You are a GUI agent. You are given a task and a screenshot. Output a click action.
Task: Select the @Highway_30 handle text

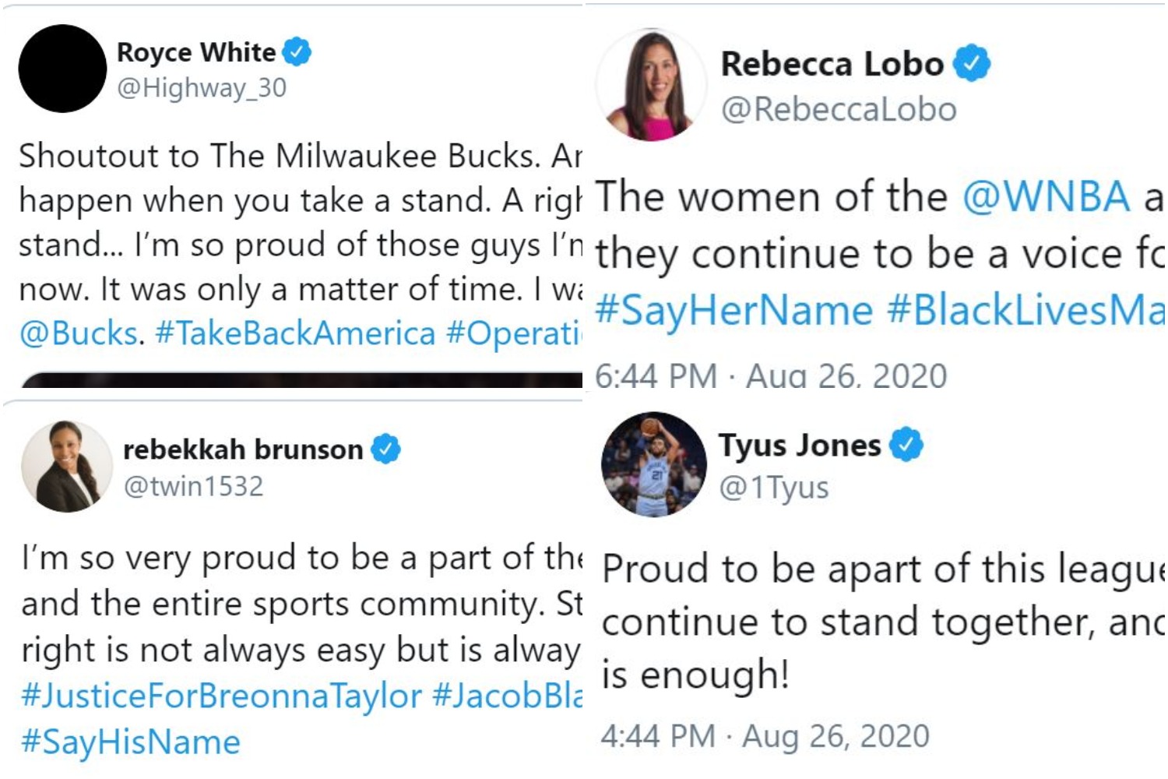pyautogui.click(x=202, y=88)
